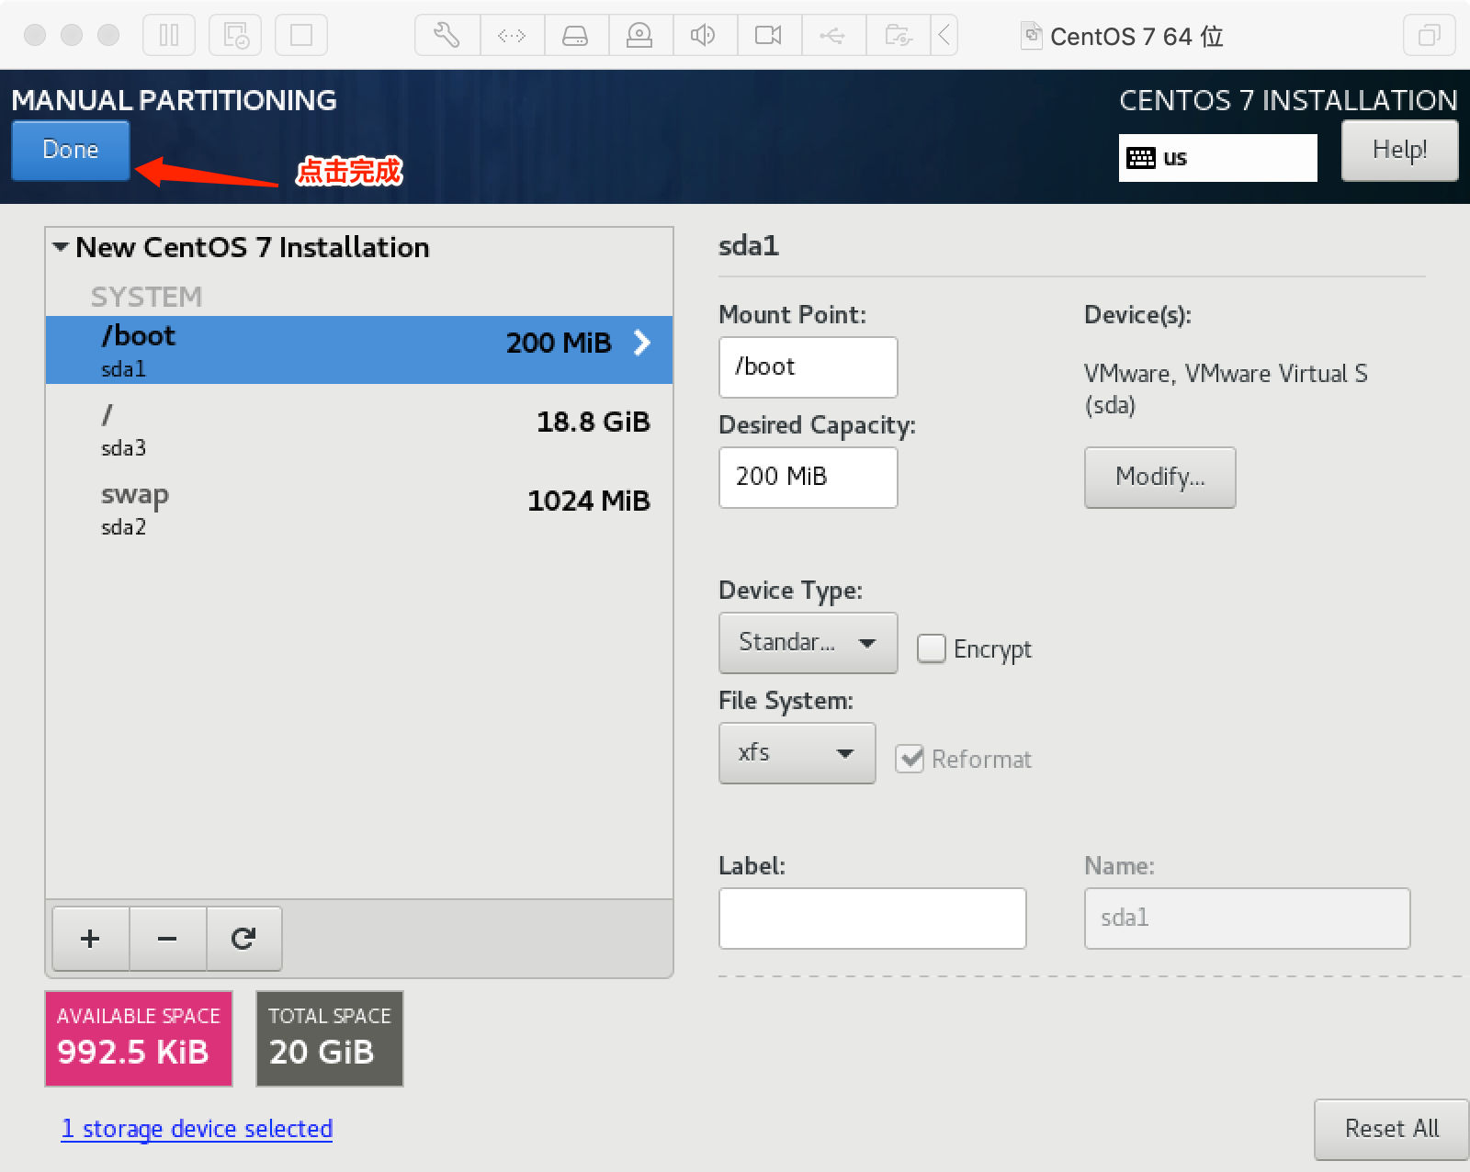Toggle the Reformat checkbox
The height and width of the screenshot is (1172, 1470).
tap(910, 759)
